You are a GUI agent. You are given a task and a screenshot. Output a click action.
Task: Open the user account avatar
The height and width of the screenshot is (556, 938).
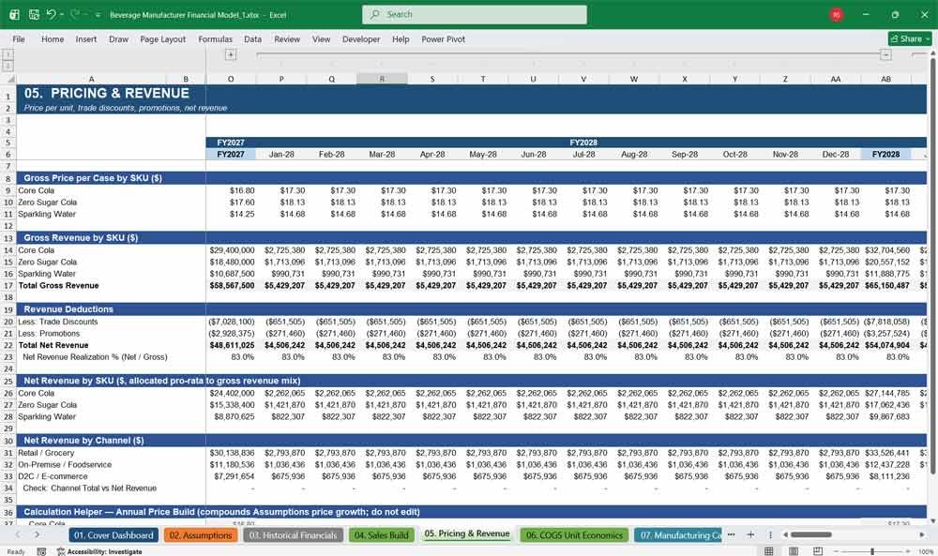(837, 15)
